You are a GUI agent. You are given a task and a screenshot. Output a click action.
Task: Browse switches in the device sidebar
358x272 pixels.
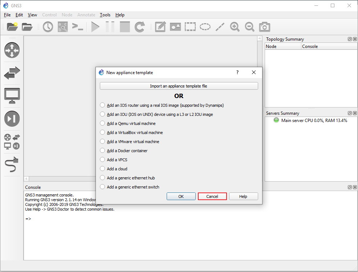(12, 73)
